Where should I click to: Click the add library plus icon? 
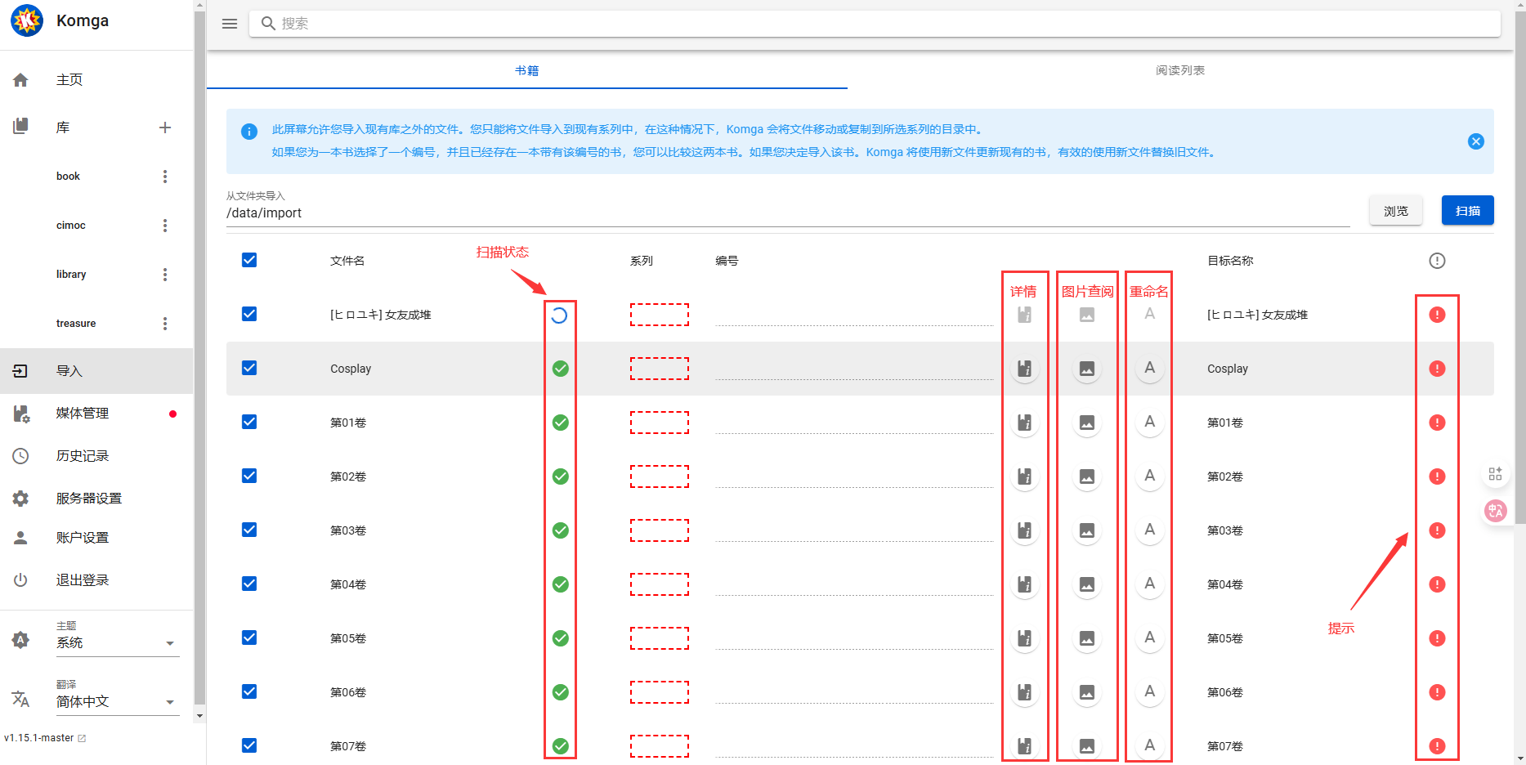[165, 127]
